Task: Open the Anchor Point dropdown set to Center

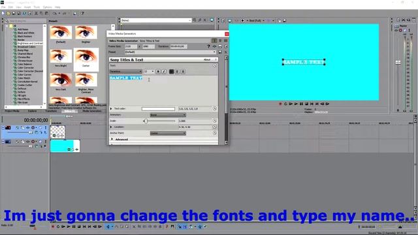Action: tap(168, 133)
